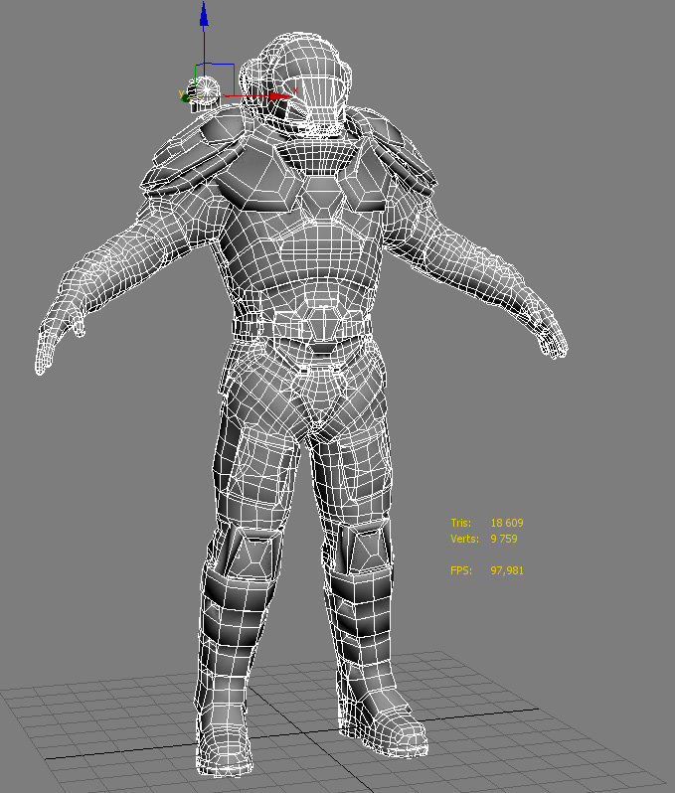Image resolution: width=675 pixels, height=793 pixels.
Task: Click the Verts: label
Action: click(x=464, y=540)
